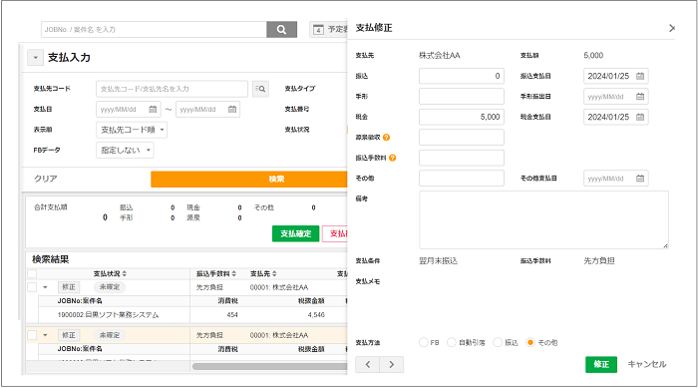Expand the second result row arrow

45,335
